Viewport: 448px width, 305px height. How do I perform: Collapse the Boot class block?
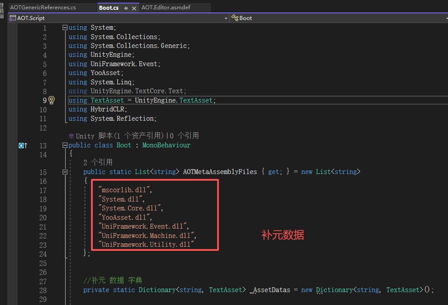[x=65, y=145]
